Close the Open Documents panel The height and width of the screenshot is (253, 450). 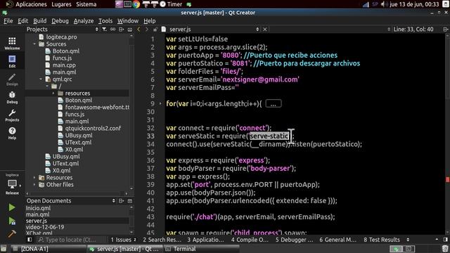[130, 201]
